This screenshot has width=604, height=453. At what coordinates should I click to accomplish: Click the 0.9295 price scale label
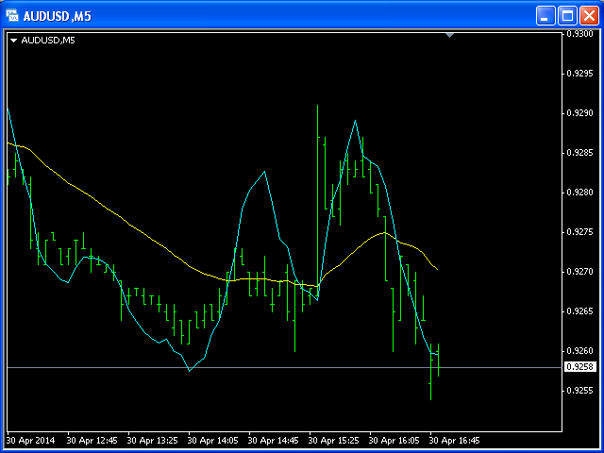pyautogui.click(x=581, y=74)
